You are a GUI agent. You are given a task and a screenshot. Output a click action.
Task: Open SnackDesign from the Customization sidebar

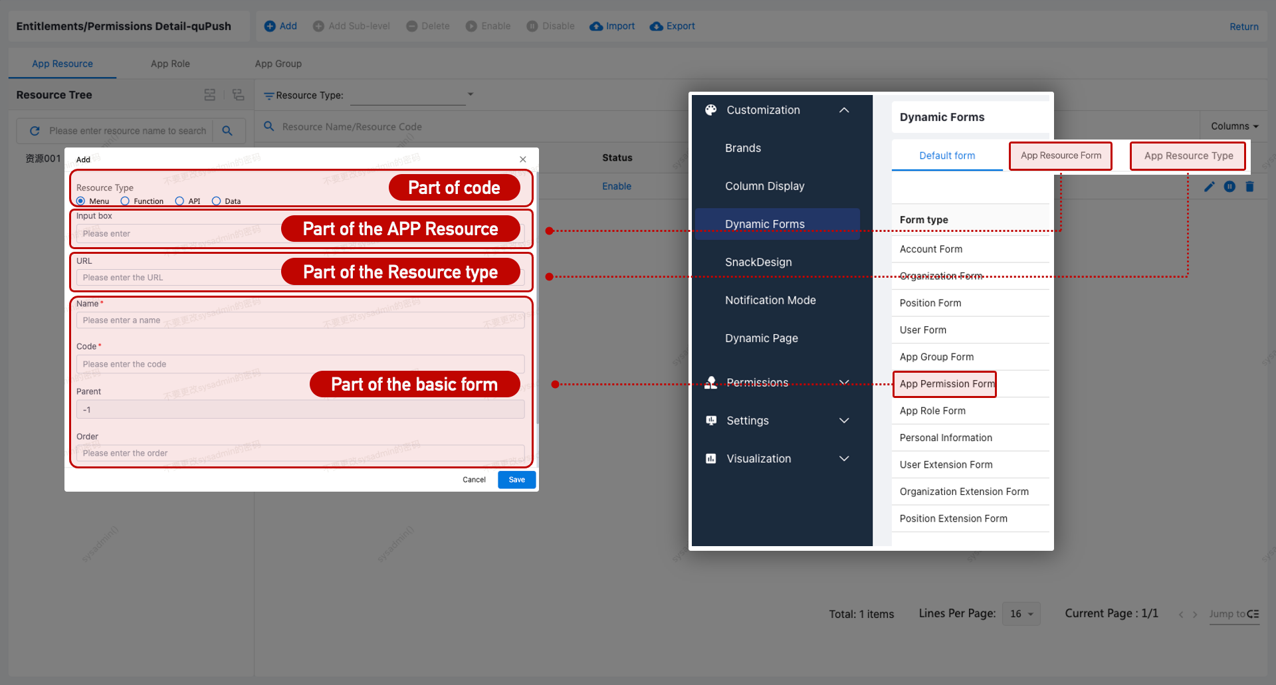pos(758,262)
